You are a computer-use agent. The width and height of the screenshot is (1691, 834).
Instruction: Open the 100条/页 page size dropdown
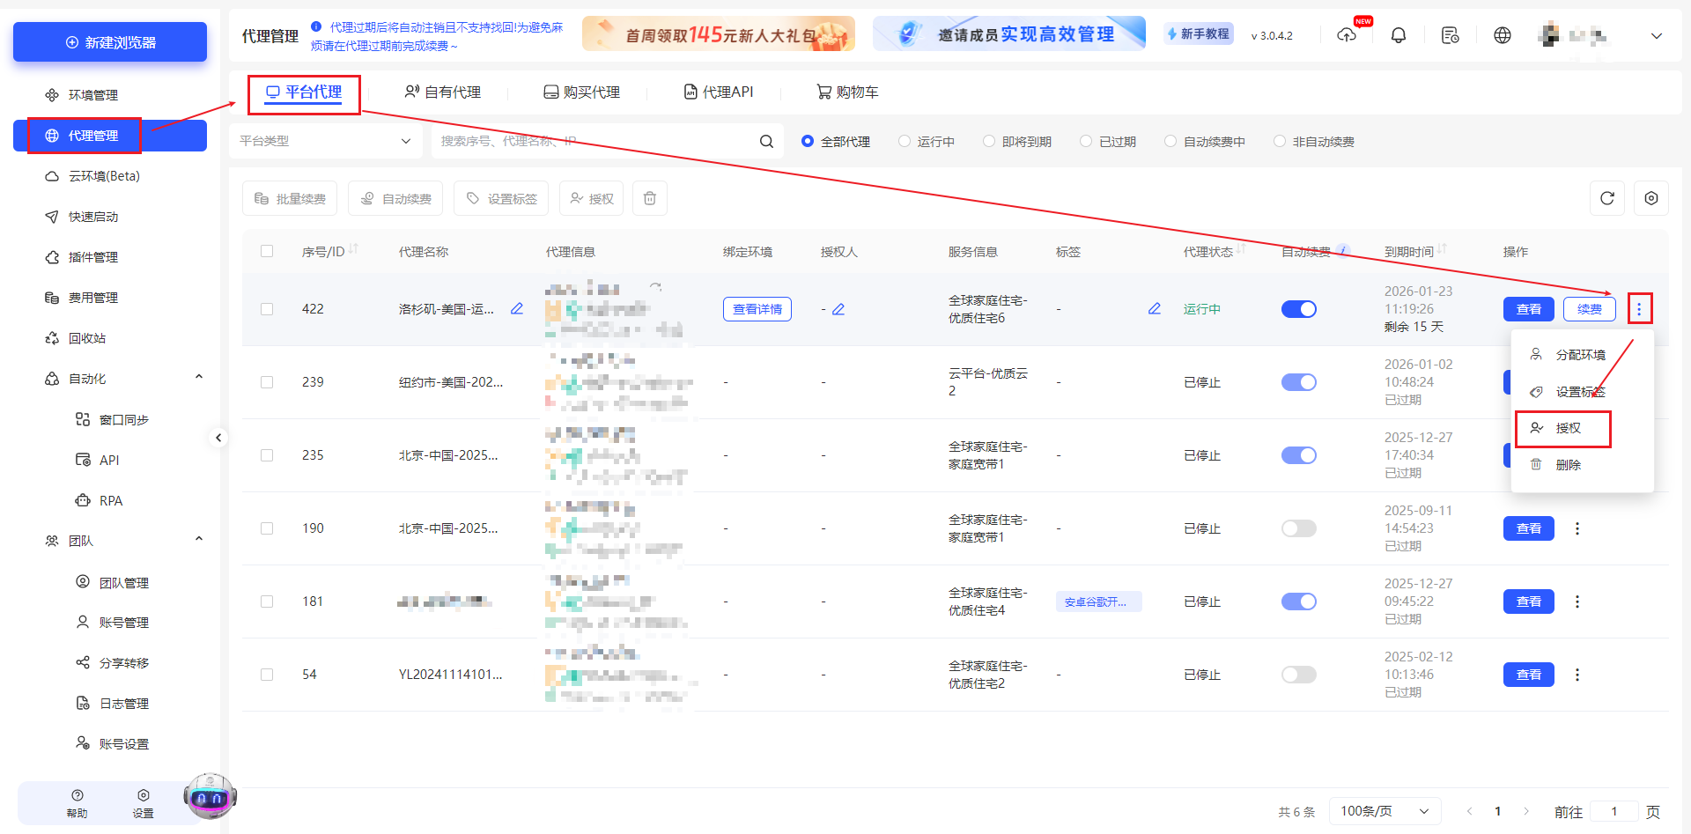pos(1384,811)
